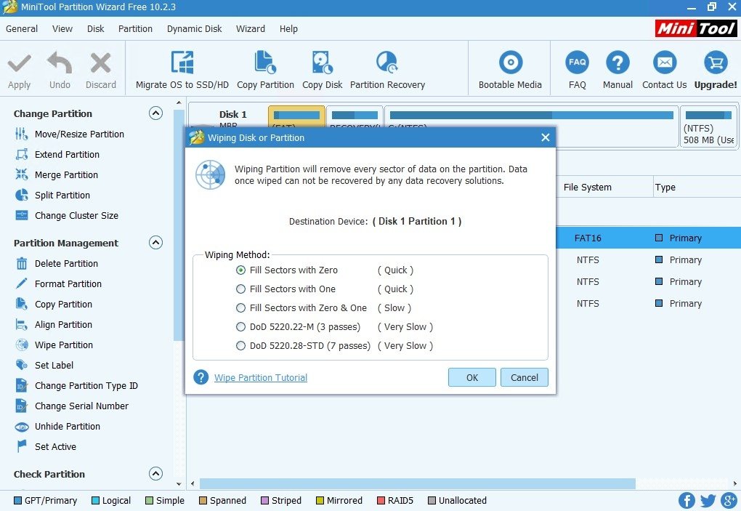This screenshot has height=511, width=741.
Task: Open the FAQ icon
Action: 577,62
